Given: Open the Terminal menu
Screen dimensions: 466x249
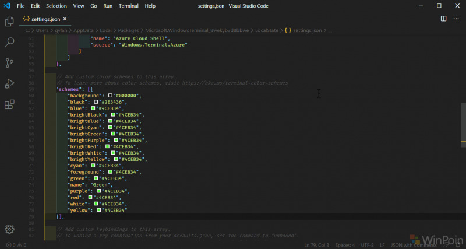Looking at the screenshot, I should coord(129,6).
